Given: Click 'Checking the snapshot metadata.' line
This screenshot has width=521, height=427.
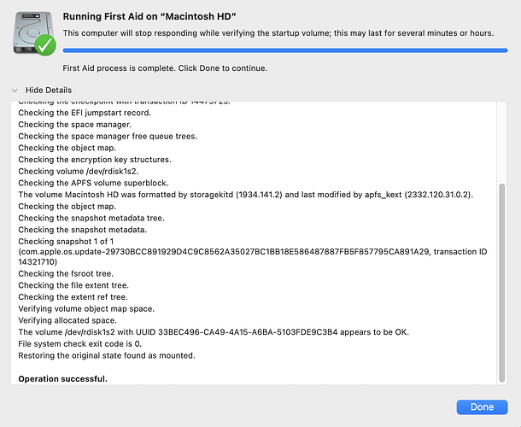Looking at the screenshot, I should (82, 230).
